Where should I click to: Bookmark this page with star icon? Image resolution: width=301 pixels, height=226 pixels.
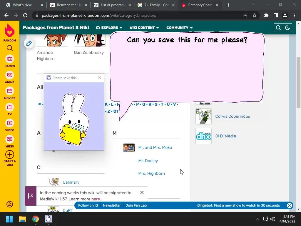pos(254,15)
